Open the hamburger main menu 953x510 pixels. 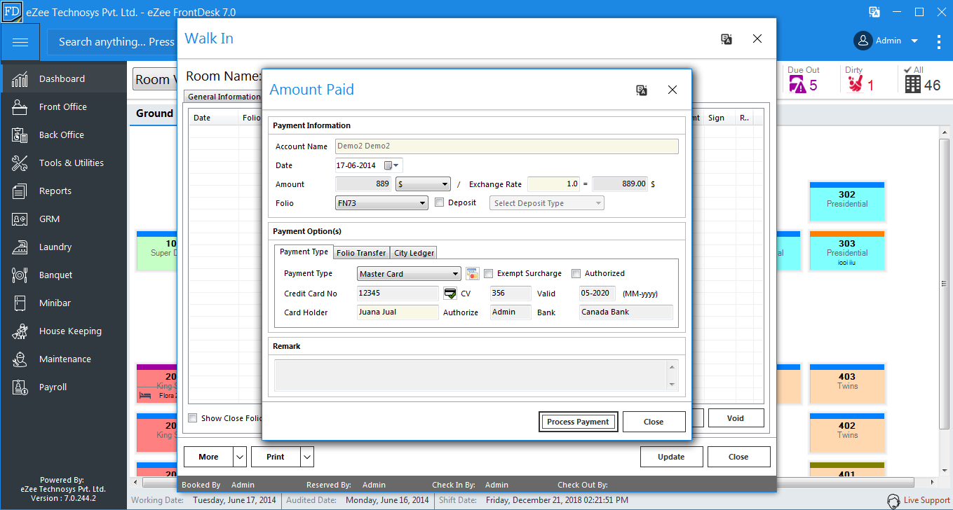click(x=20, y=43)
